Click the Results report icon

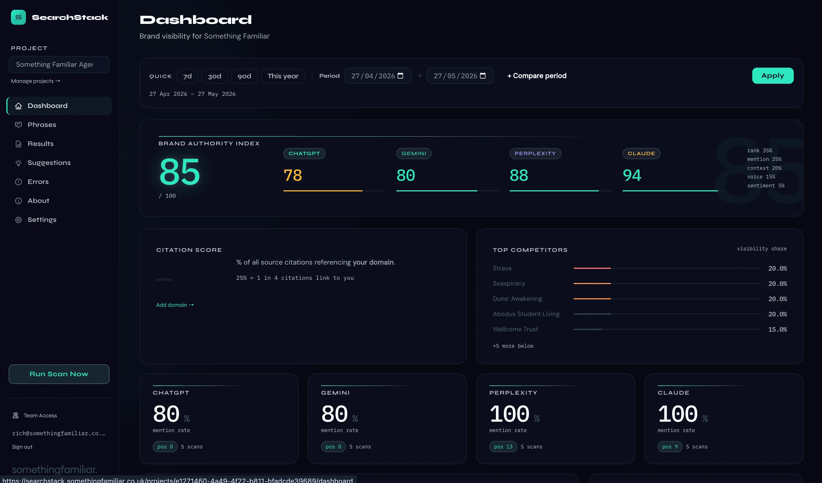point(18,144)
